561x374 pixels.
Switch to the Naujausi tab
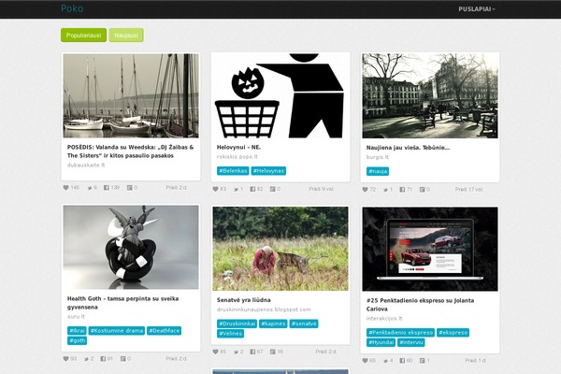(126, 36)
